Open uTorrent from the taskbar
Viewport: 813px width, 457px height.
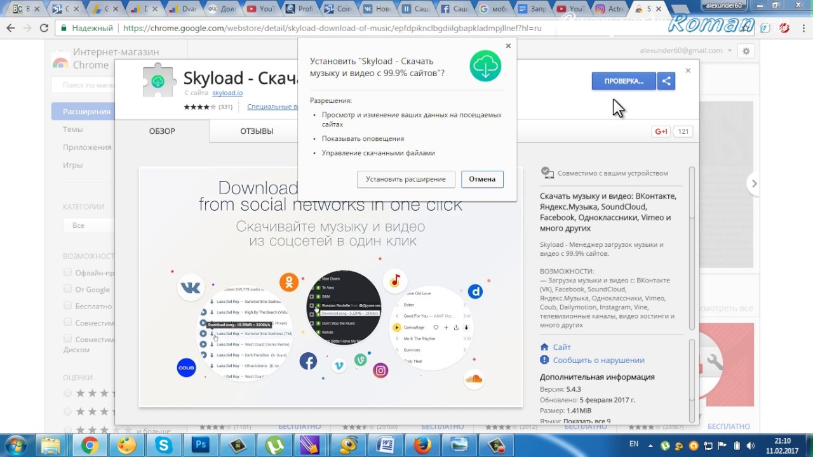274,446
